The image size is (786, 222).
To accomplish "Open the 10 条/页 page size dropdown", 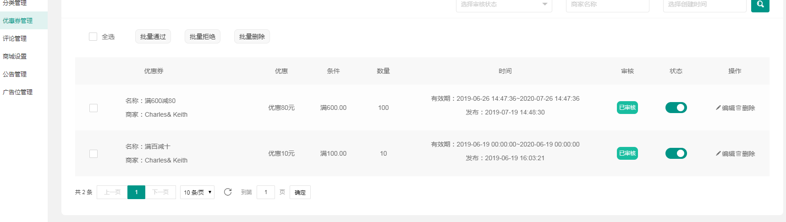I will [x=197, y=192].
